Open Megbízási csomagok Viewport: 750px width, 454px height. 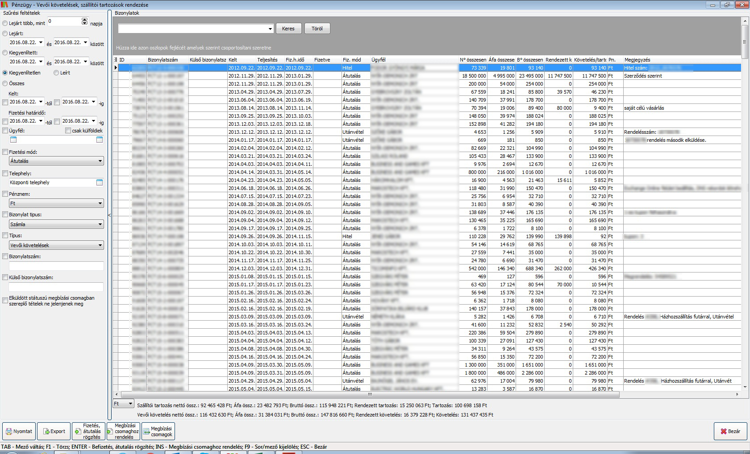158,431
